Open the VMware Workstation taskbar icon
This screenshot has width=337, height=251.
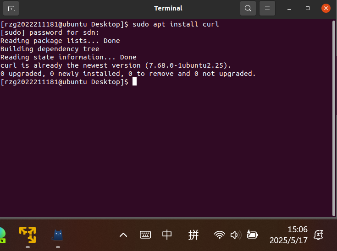point(28,235)
